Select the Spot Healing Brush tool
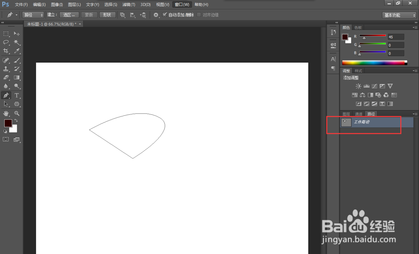The image size is (419, 254). 6,60
